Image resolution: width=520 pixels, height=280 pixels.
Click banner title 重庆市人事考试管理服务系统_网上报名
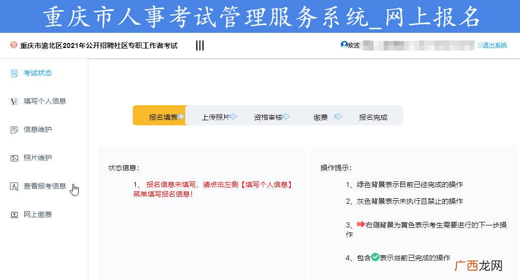[262, 17]
